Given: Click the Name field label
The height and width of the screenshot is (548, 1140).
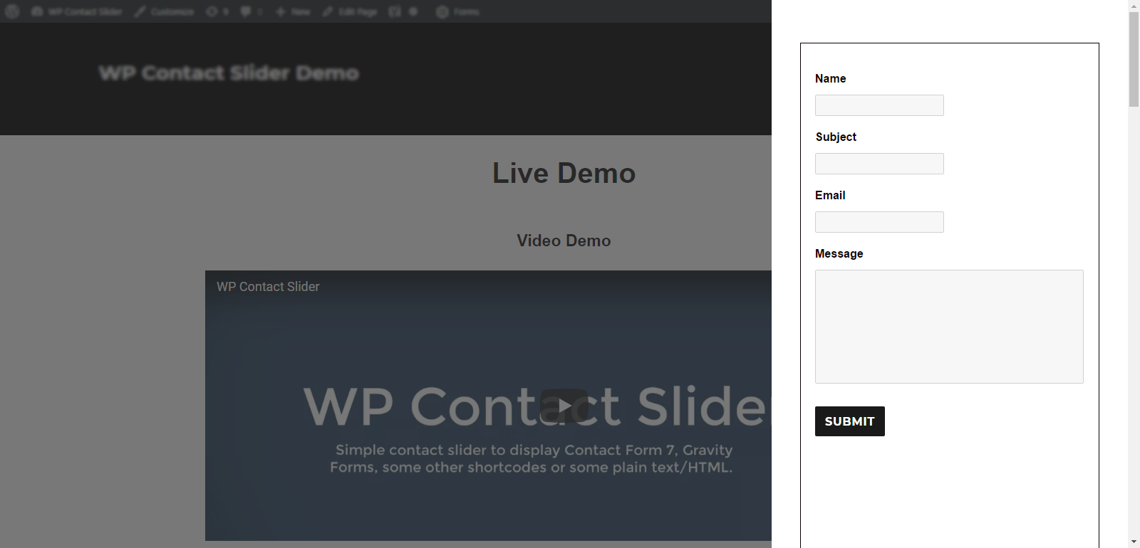Looking at the screenshot, I should click(831, 78).
